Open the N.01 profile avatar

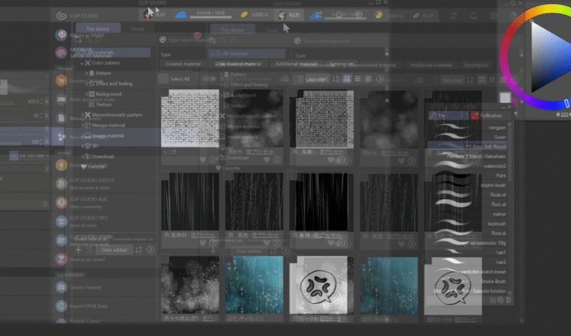(148, 15)
